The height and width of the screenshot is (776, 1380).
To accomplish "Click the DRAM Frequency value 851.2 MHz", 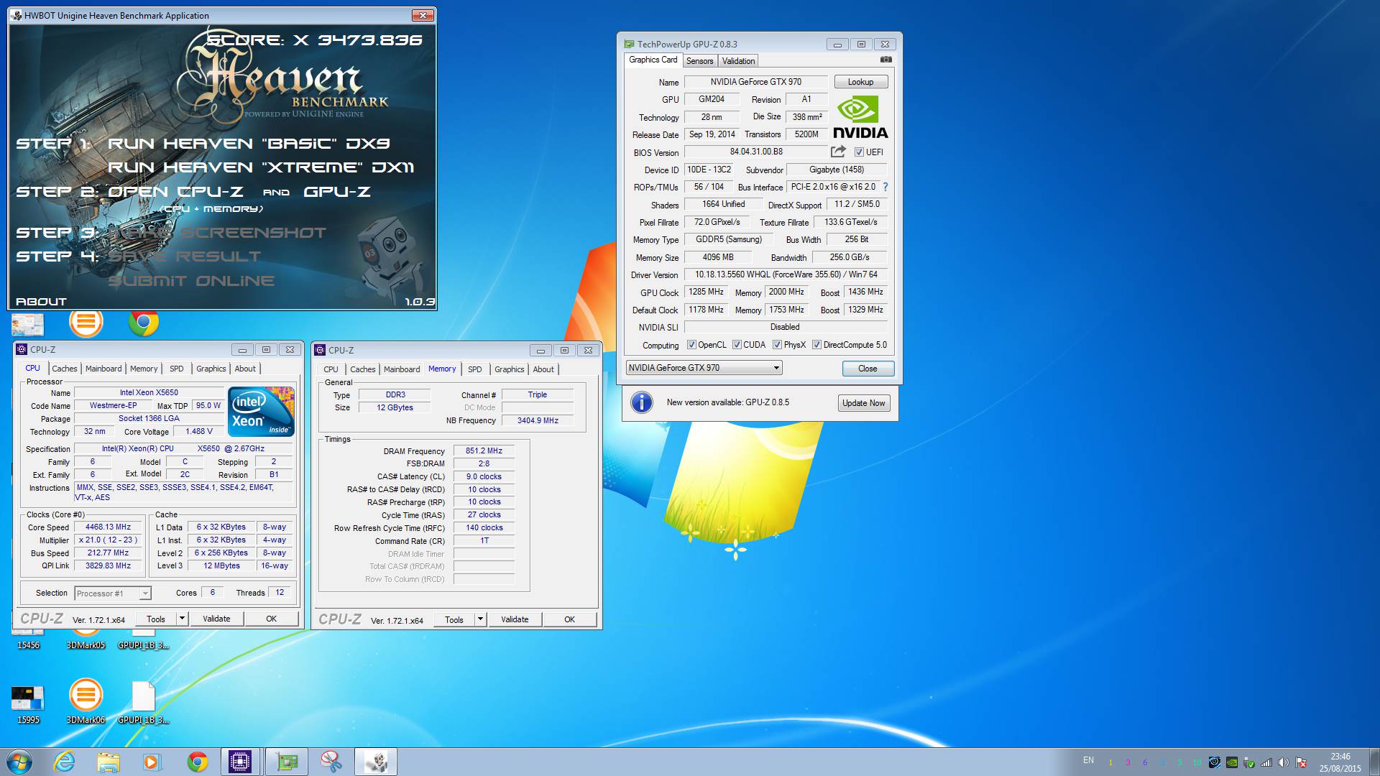I will (x=484, y=451).
